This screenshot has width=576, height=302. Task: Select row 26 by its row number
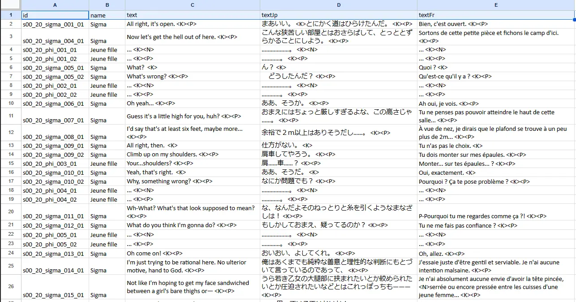pyautogui.click(x=11, y=287)
